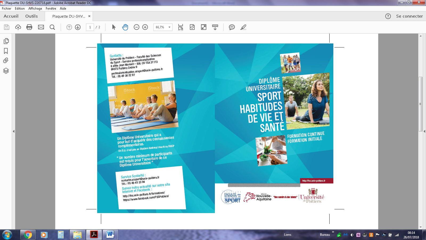Expand the zoom level dropdown

coord(169,27)
